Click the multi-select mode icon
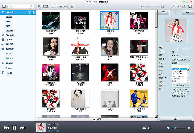194x133 pixels. click(x=72, y=6)
